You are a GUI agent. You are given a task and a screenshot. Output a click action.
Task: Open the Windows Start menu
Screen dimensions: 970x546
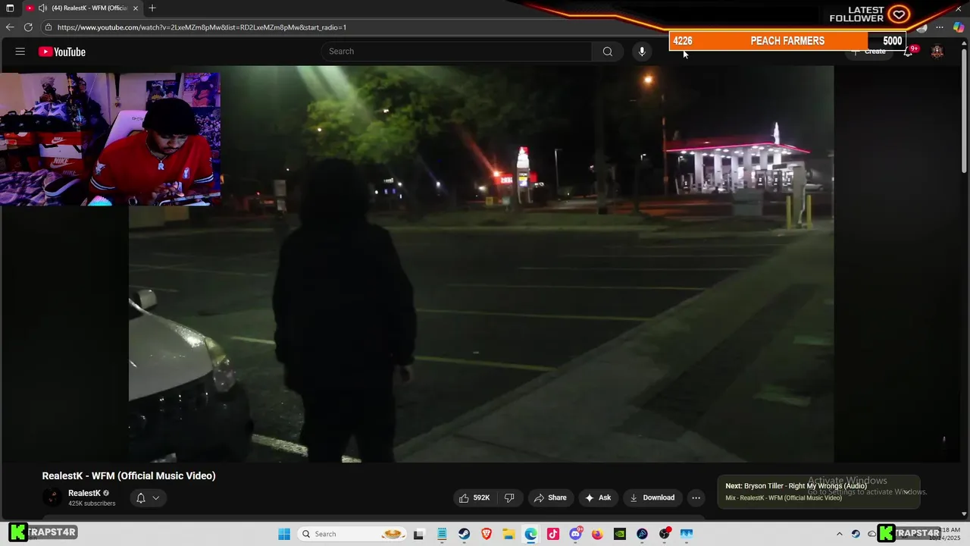pos(284,534)
